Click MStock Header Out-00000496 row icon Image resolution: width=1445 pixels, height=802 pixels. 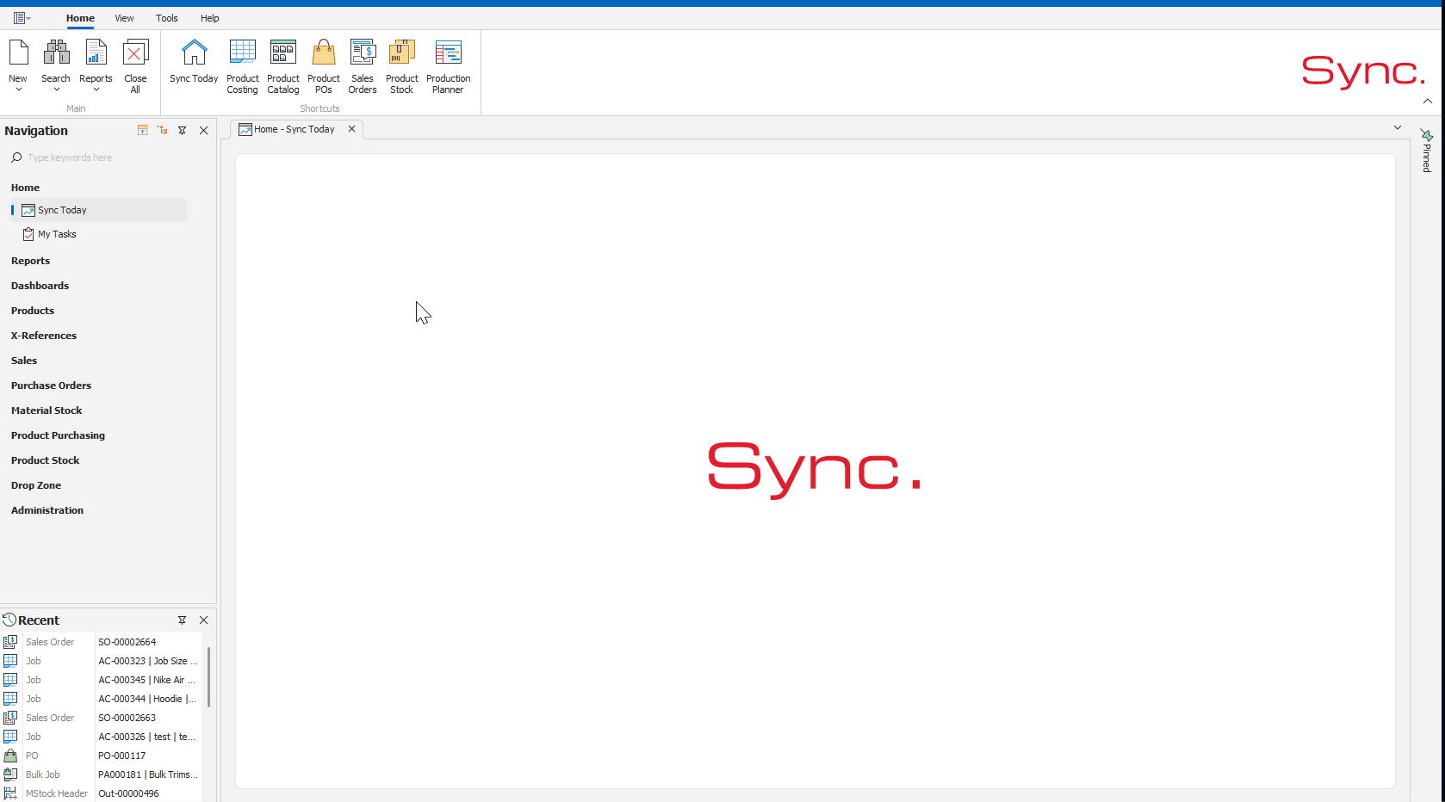tap(10, 793)
